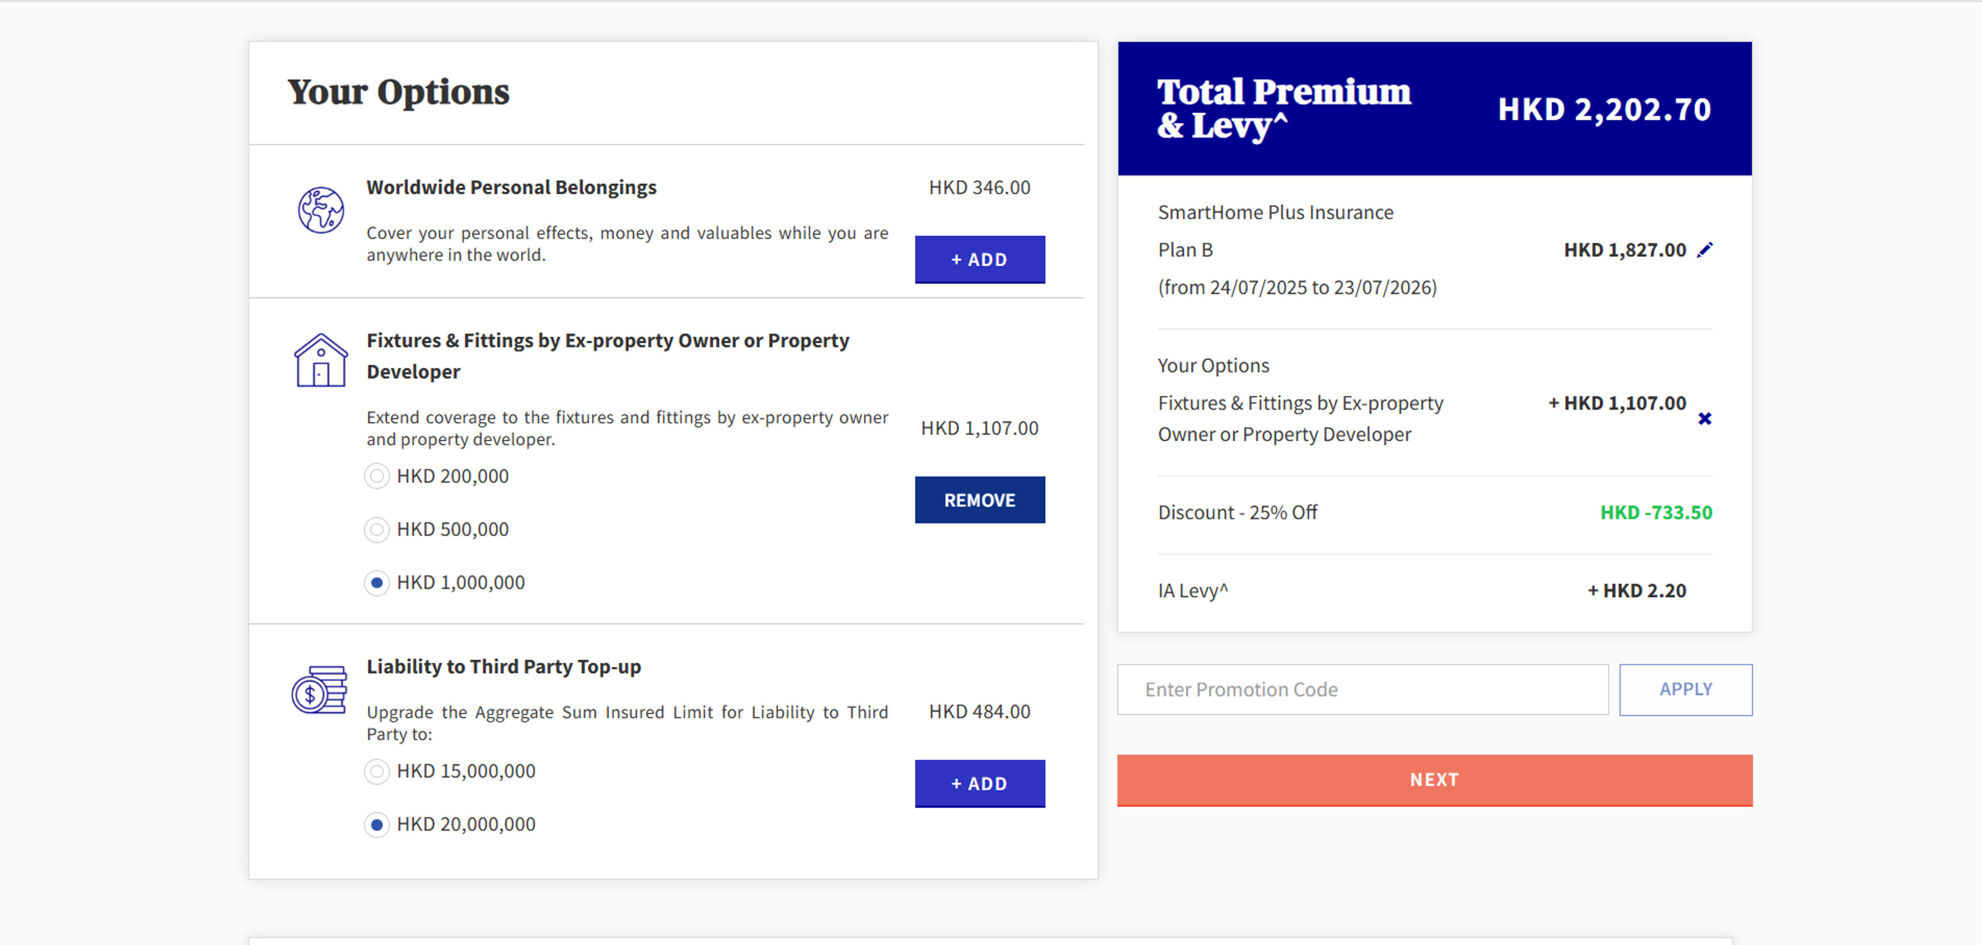The width and height of the screenshot is (1982, 945).
Task: Add Liability to Third Party Top-up
Action: click(x=980, y=783)
